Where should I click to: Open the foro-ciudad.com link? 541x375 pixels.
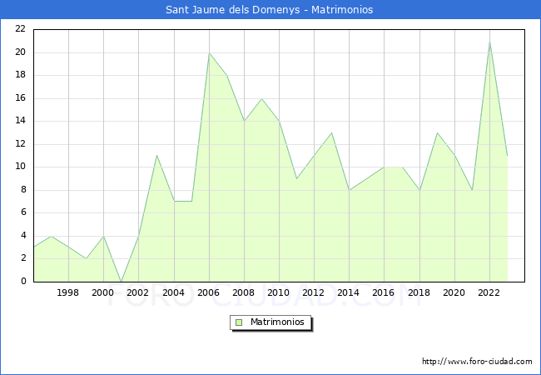pyautogui.click(x=477, y=362)
